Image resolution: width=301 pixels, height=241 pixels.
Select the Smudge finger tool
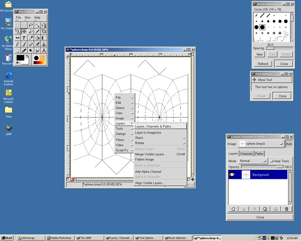coord(37,50)
